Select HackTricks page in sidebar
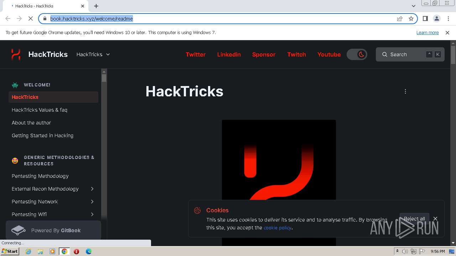 [53, 97]
